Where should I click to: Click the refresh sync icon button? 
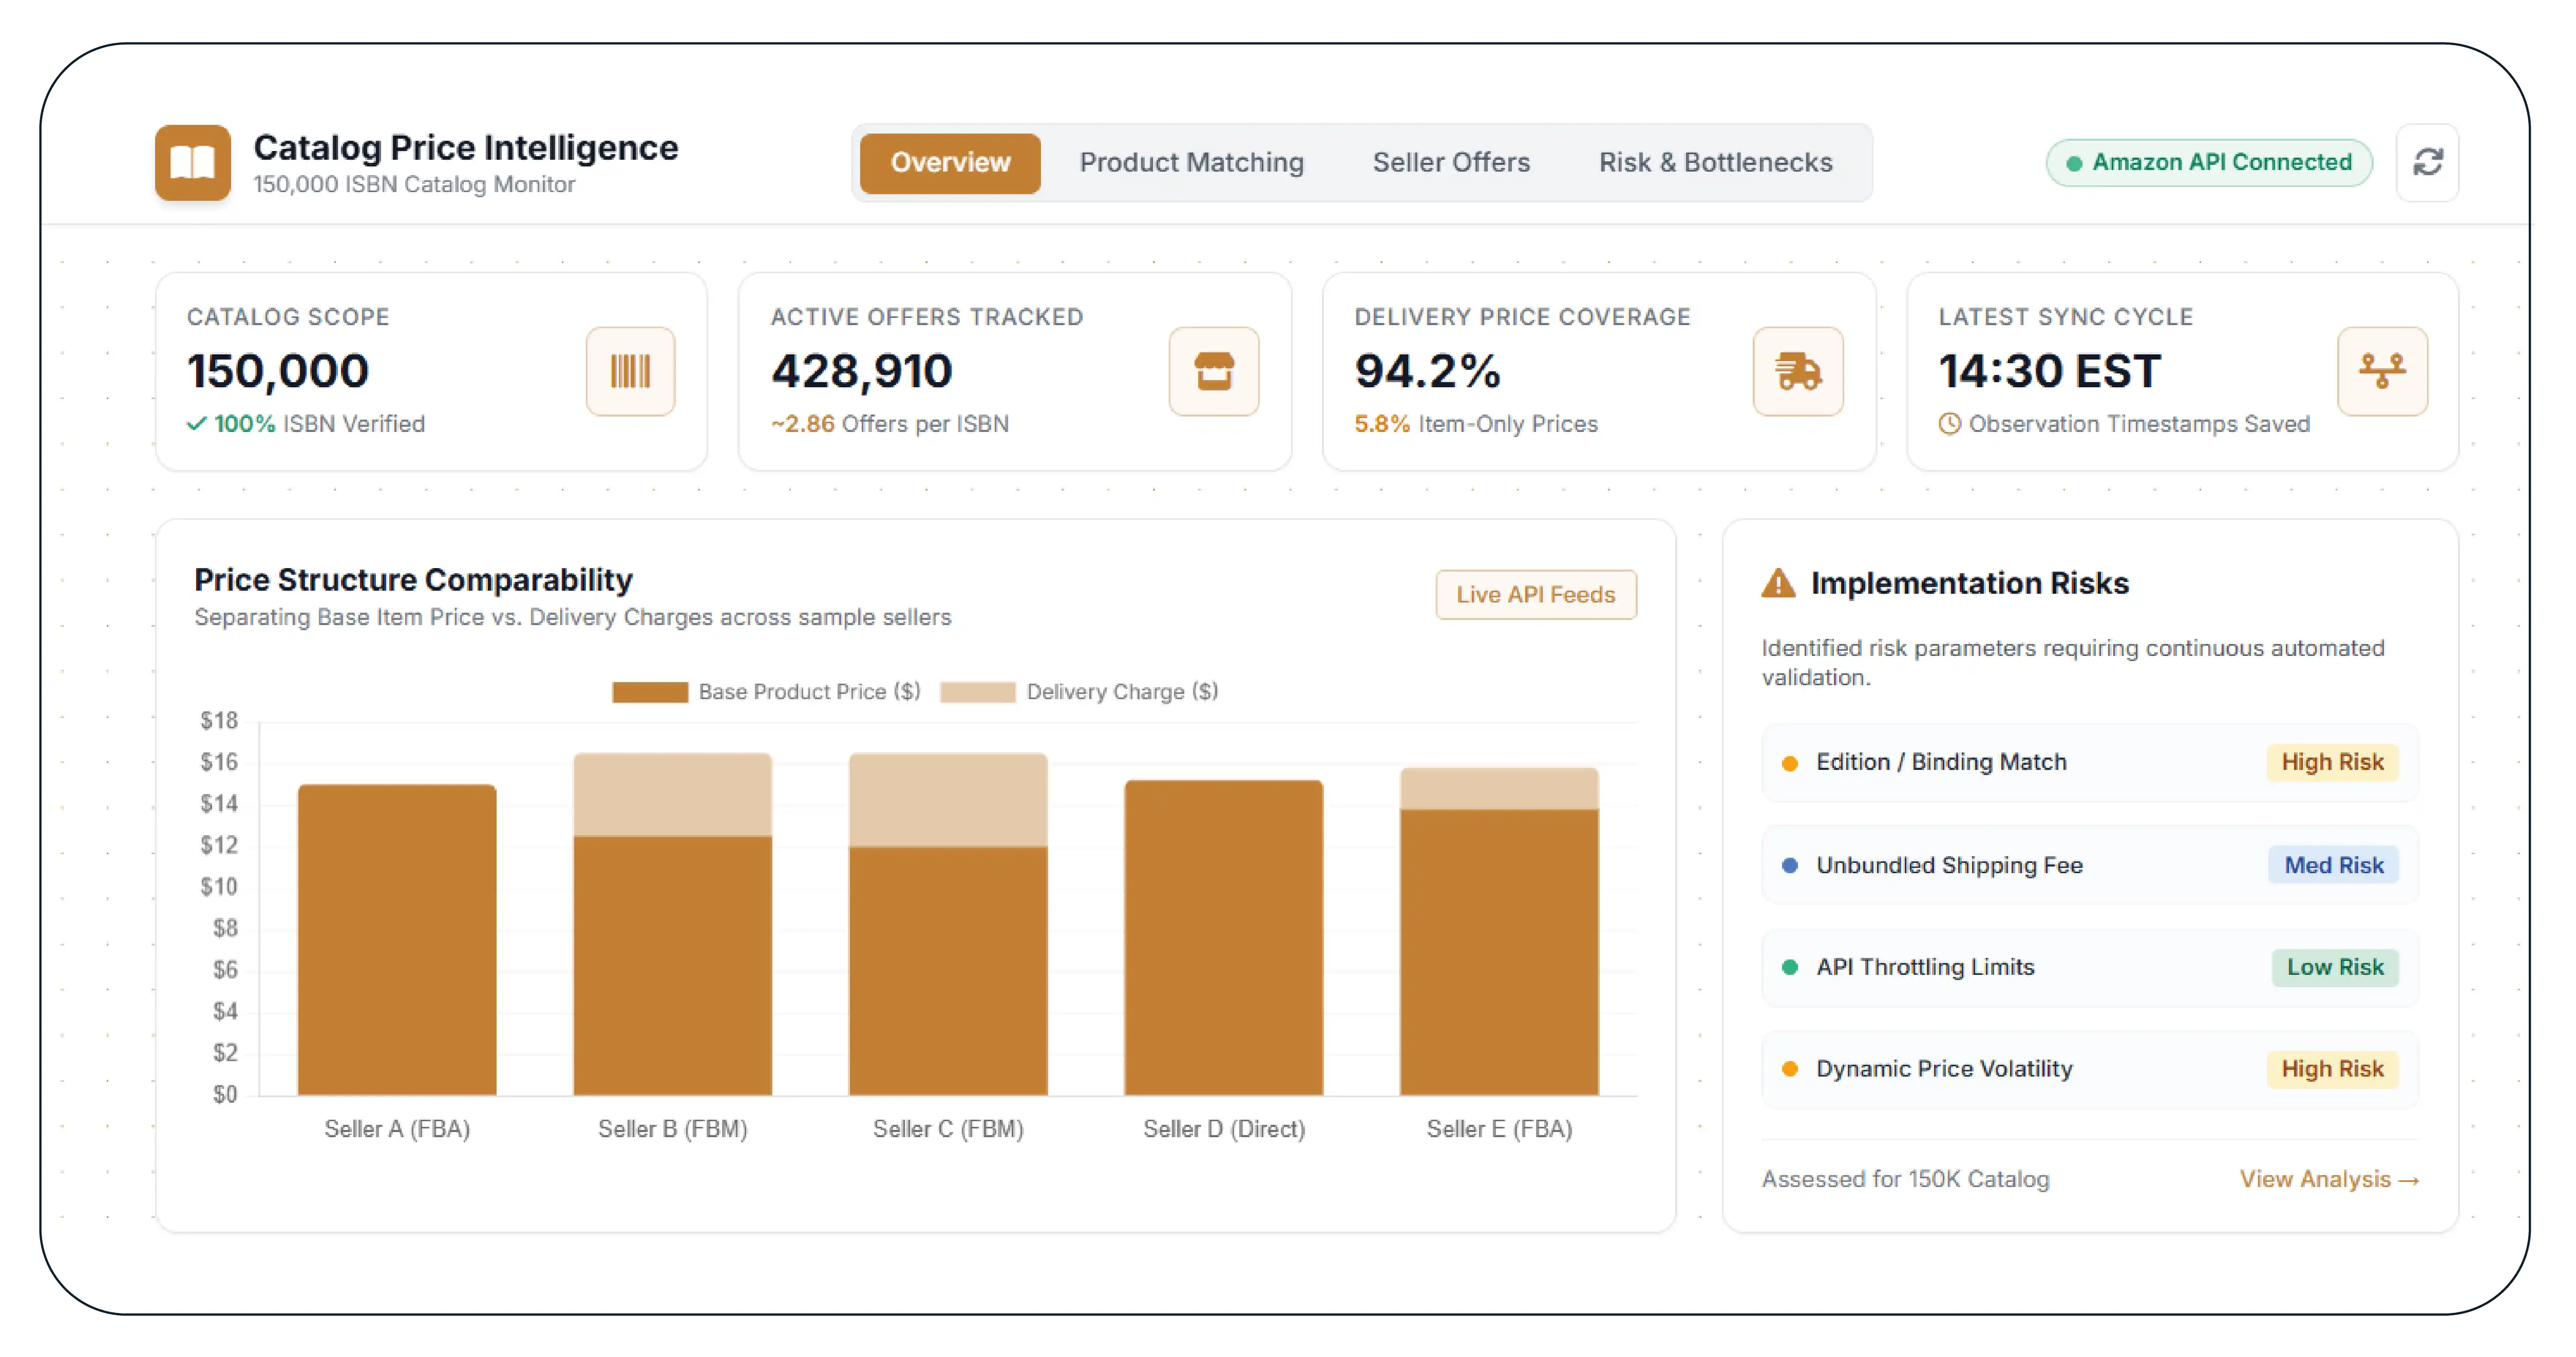point(2427,162)
